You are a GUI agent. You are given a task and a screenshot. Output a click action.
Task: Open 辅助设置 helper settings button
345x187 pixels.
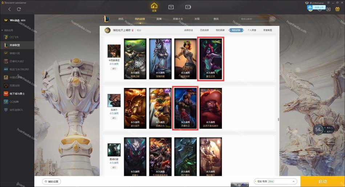[52, 182]
